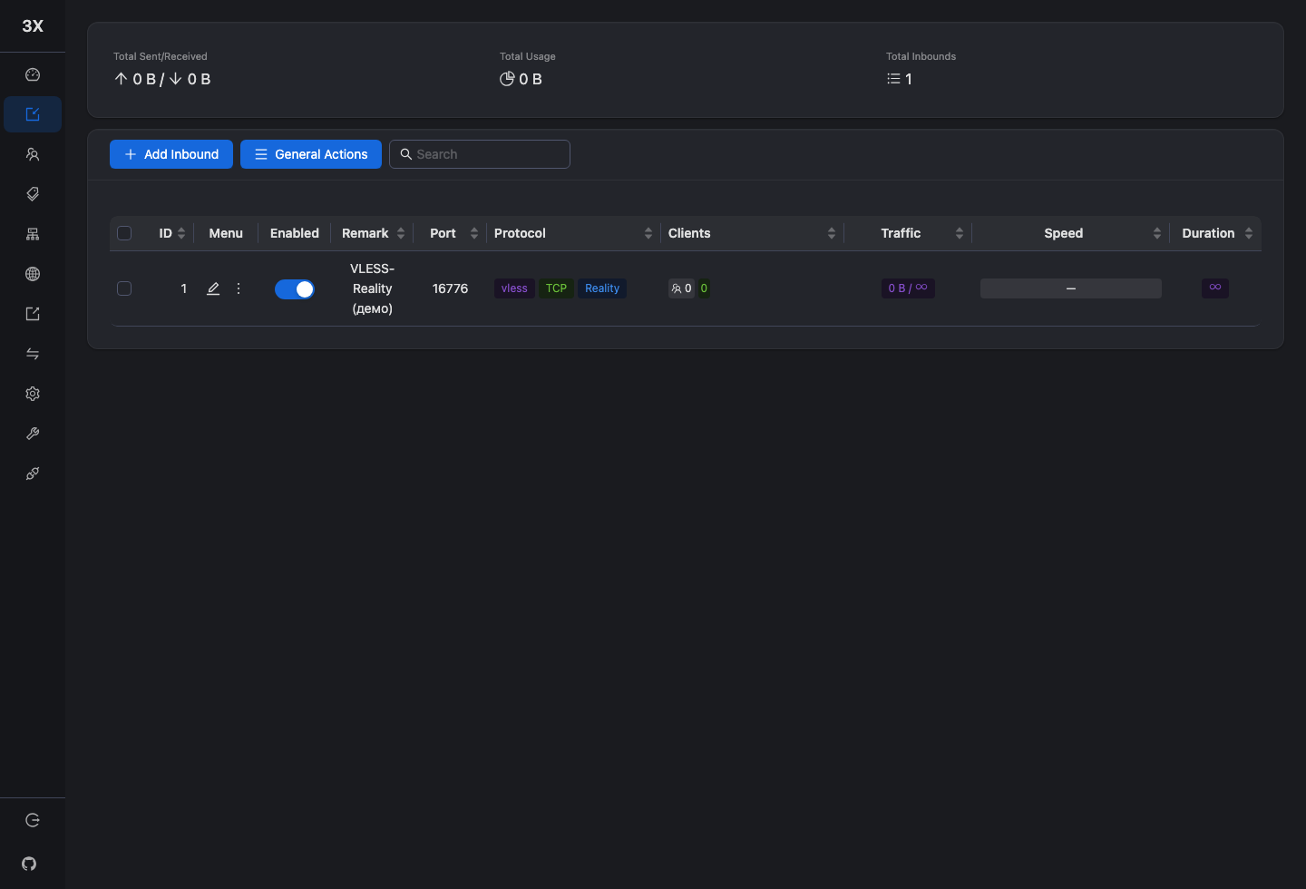Click the port number 16776
The height and width of the screenshot is (889, 1306).
451,288
